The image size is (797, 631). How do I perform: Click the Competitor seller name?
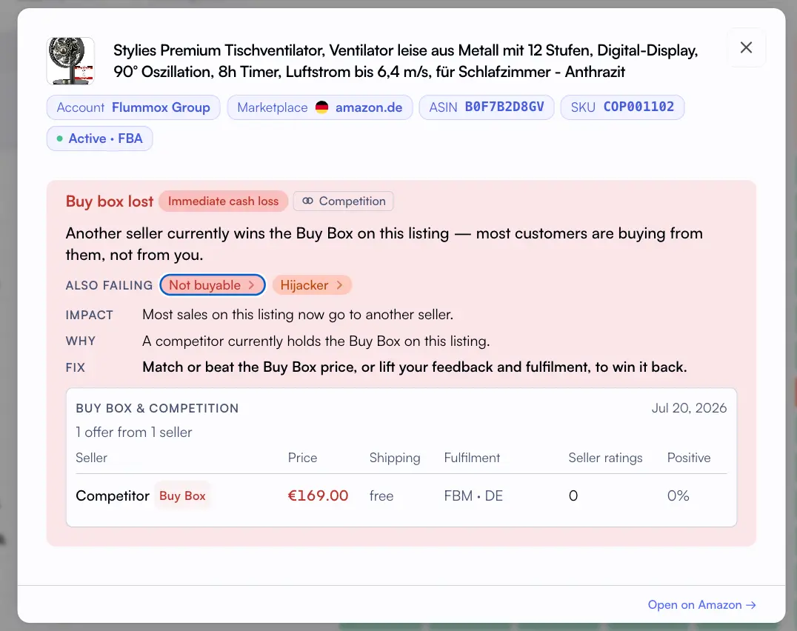click(113, 496)
